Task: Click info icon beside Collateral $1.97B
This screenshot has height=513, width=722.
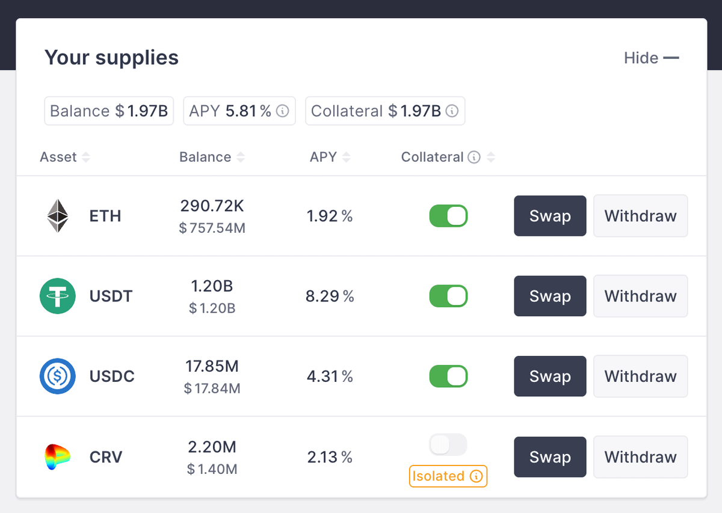Action: pos(452,111)
